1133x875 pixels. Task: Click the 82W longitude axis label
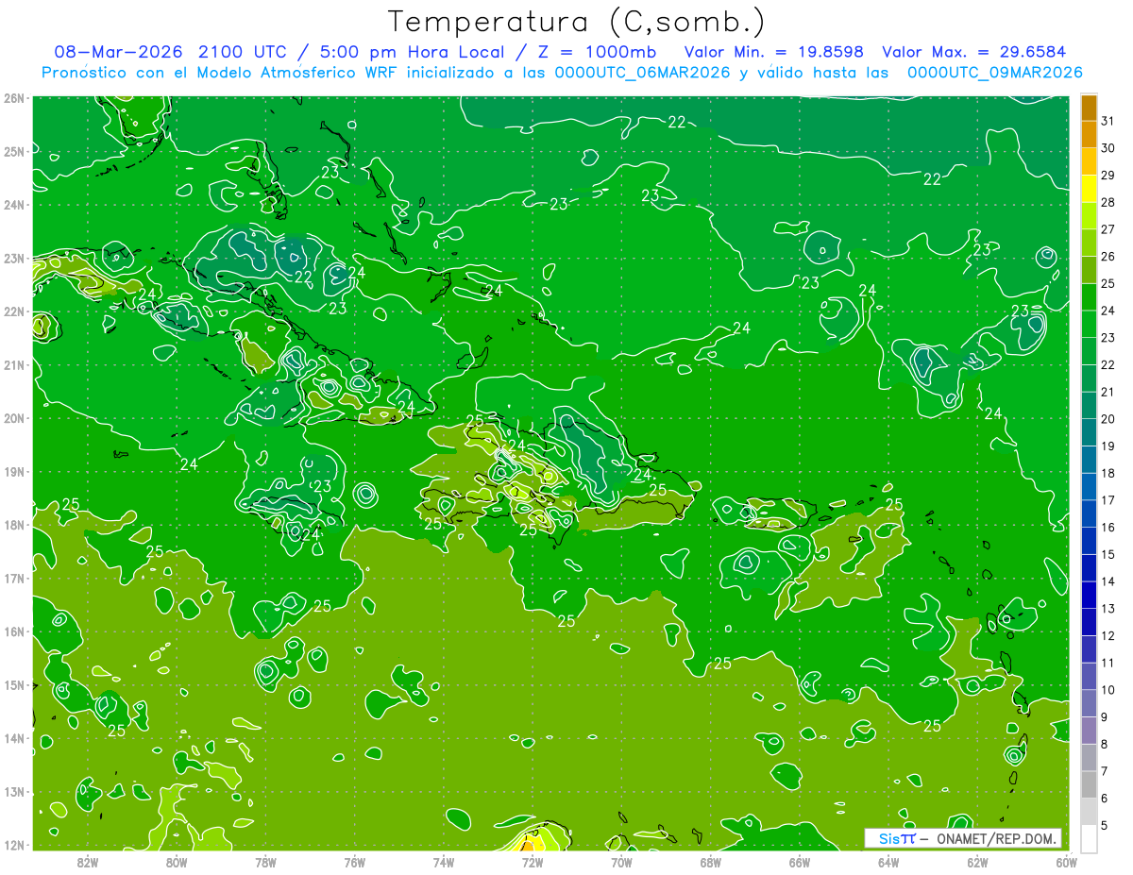pyautogui.click(x=87, y=862)
